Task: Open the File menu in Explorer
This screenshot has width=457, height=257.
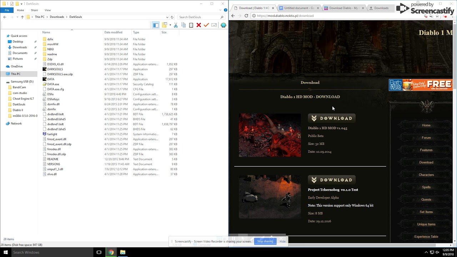Action: [7, 10]
